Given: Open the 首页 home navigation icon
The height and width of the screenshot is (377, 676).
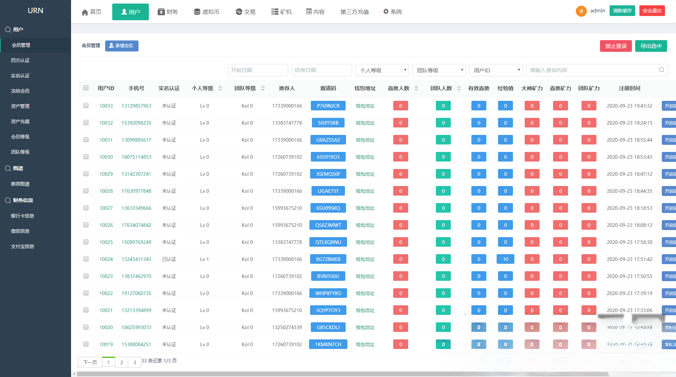Looking at the screenshot, I should point(85,11).
